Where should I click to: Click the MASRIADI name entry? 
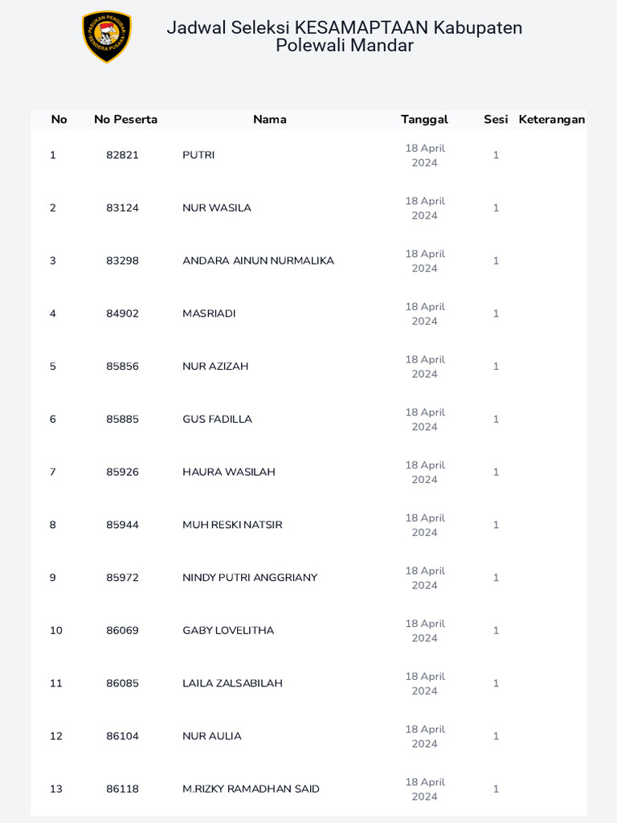click(x=209, y=313)
